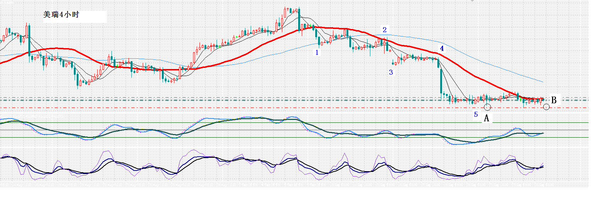Image resolution: width=600 pixels, height=214 pixels.
Task: Click the letter A annotation
Action: (486, 118)
